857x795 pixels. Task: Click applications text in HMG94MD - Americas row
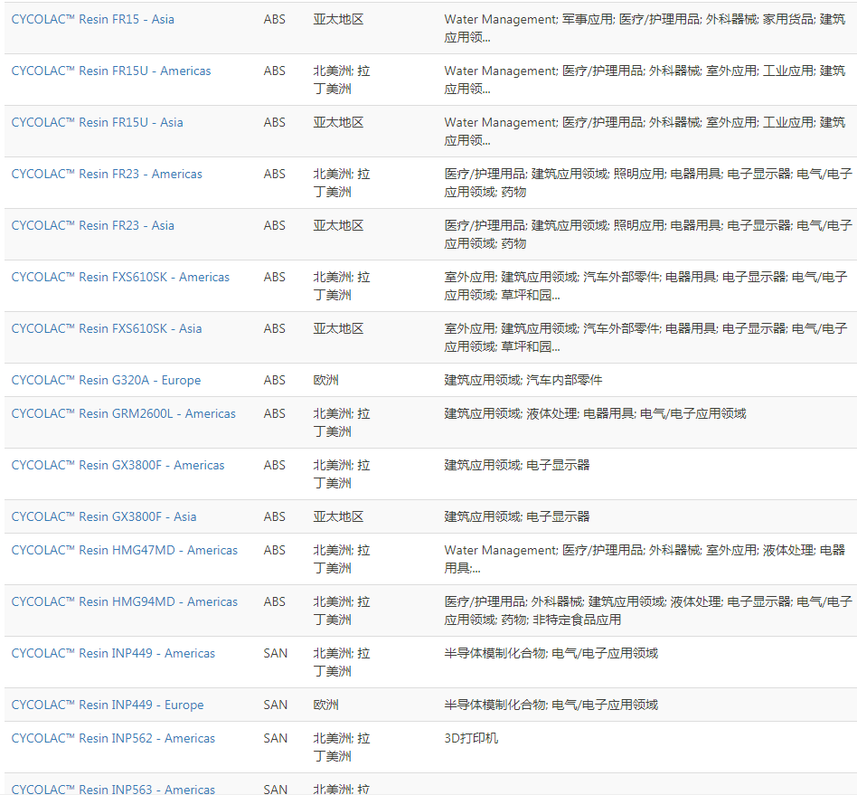(648, 610)
